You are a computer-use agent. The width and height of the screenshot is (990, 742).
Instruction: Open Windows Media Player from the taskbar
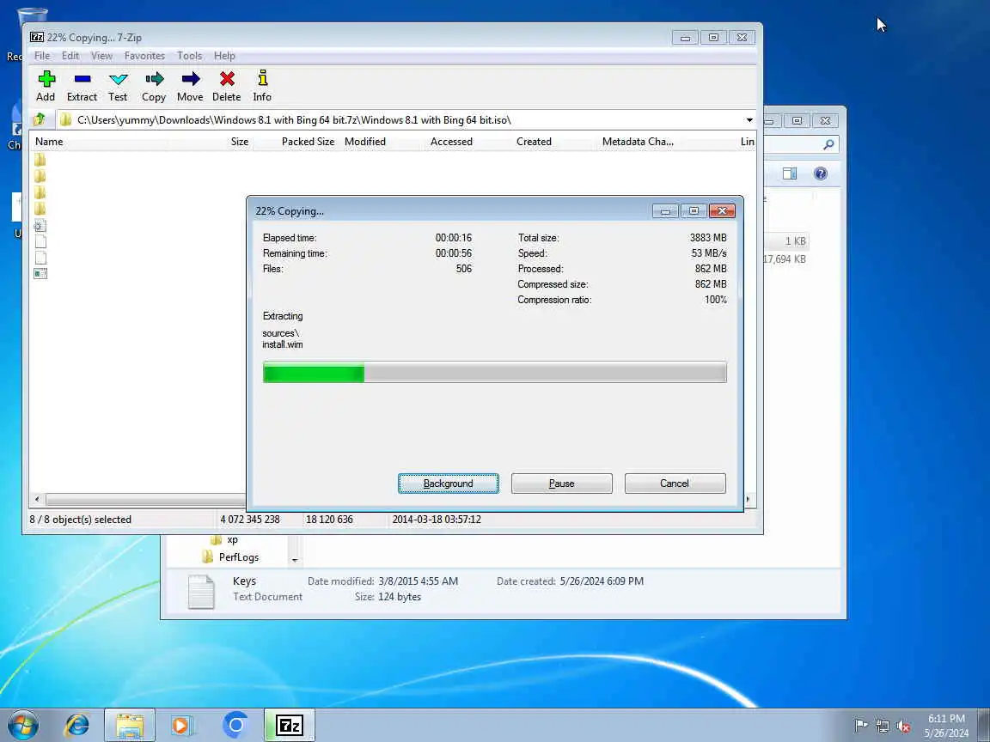pos(182,726)
